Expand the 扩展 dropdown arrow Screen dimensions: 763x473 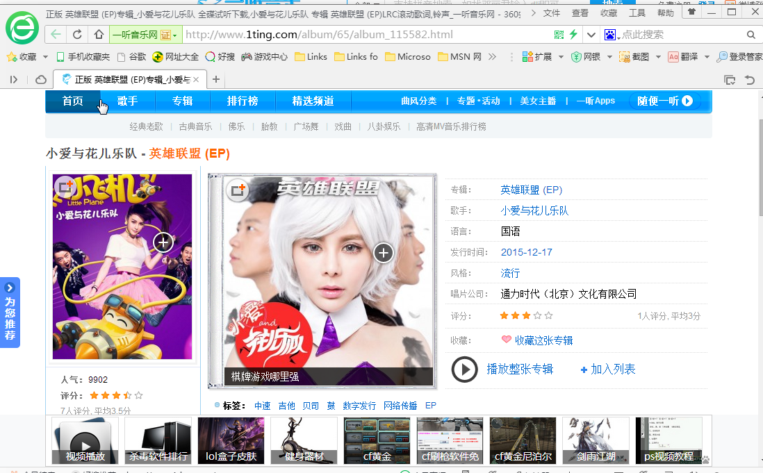561,57
